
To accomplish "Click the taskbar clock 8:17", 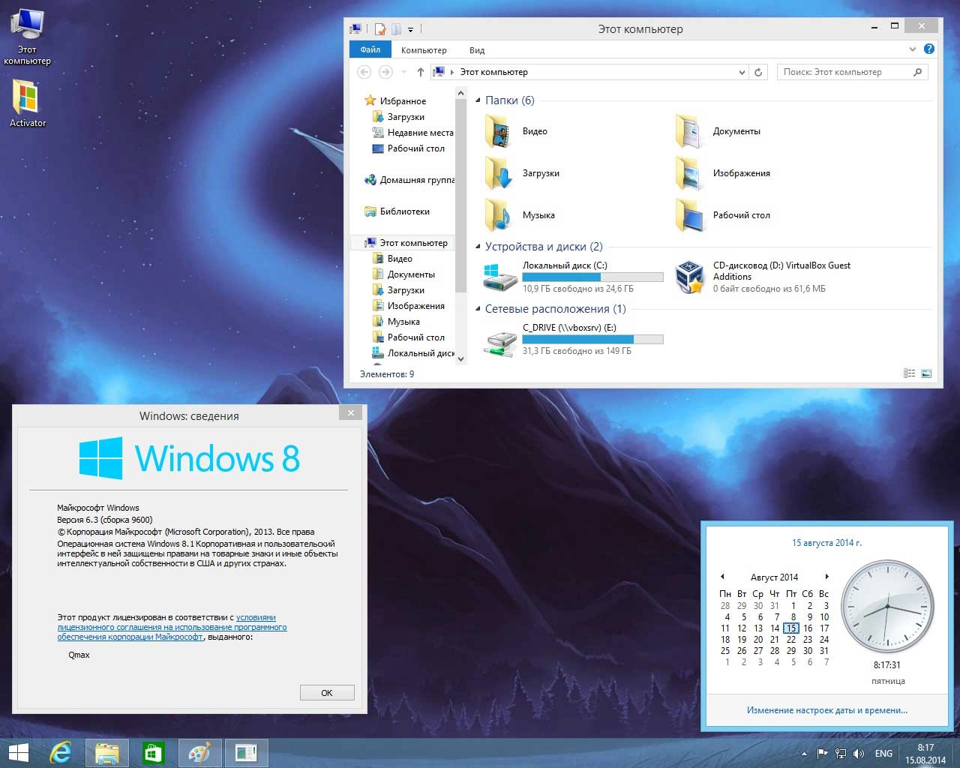I will click(925, 753).
